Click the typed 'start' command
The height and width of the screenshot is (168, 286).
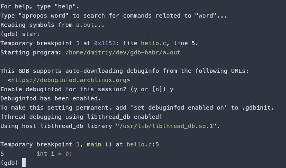(x=31, y=34)
